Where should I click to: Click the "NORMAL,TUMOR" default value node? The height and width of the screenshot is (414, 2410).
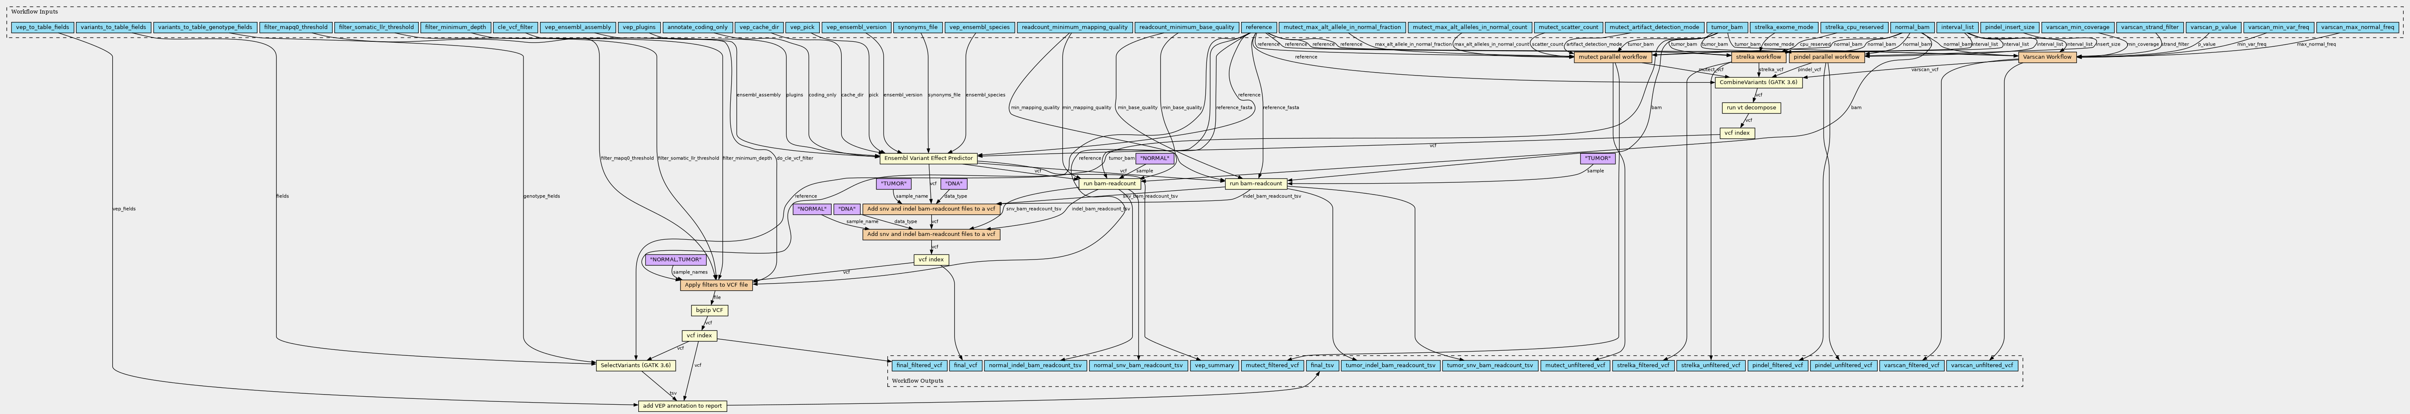[675, 260]
